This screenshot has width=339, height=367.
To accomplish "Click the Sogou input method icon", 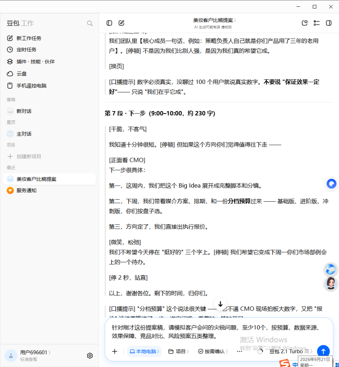I will [x=284, y=363].
